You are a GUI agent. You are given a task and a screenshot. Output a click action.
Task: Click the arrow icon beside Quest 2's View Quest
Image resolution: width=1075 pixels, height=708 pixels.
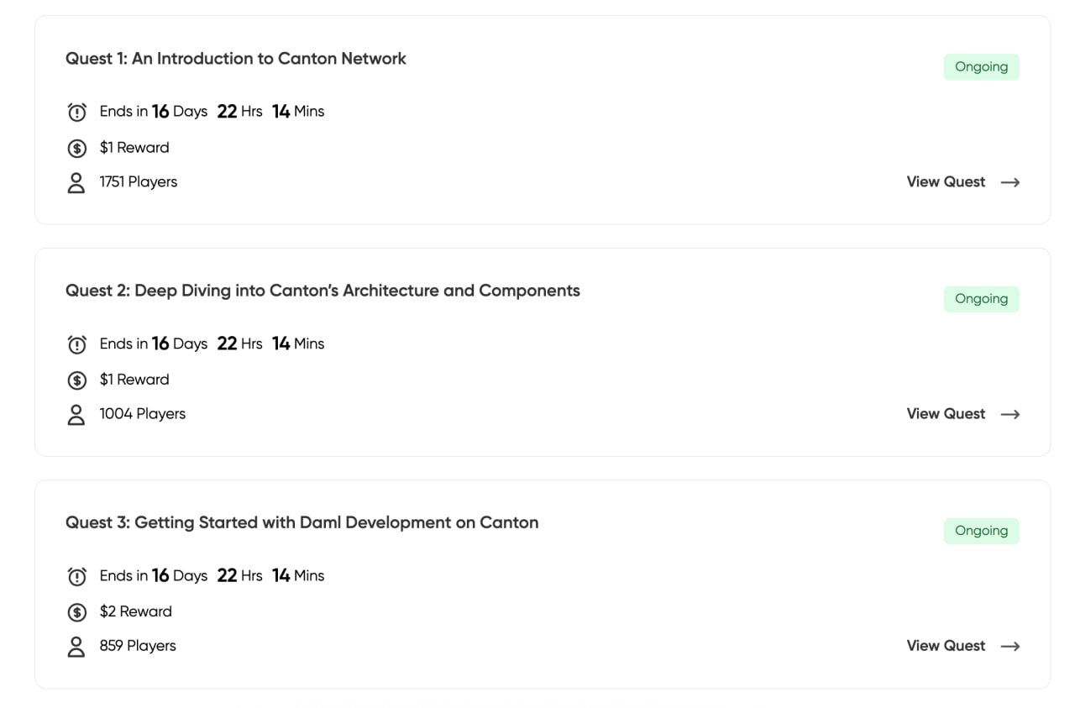point(1010,414)
